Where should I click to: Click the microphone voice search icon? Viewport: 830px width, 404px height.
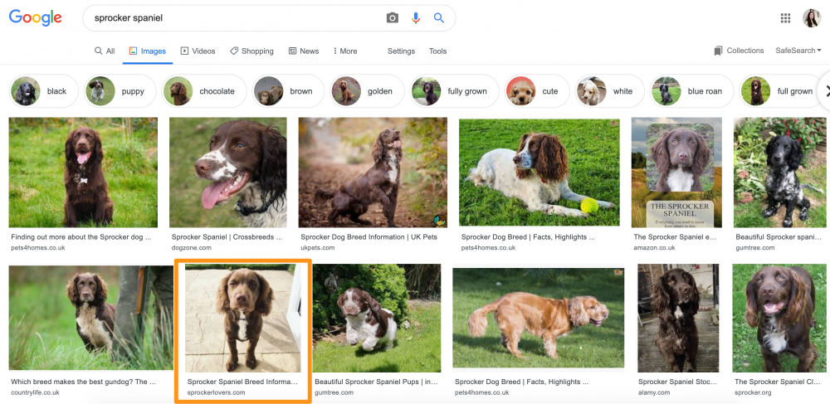[x=416, y=17]
